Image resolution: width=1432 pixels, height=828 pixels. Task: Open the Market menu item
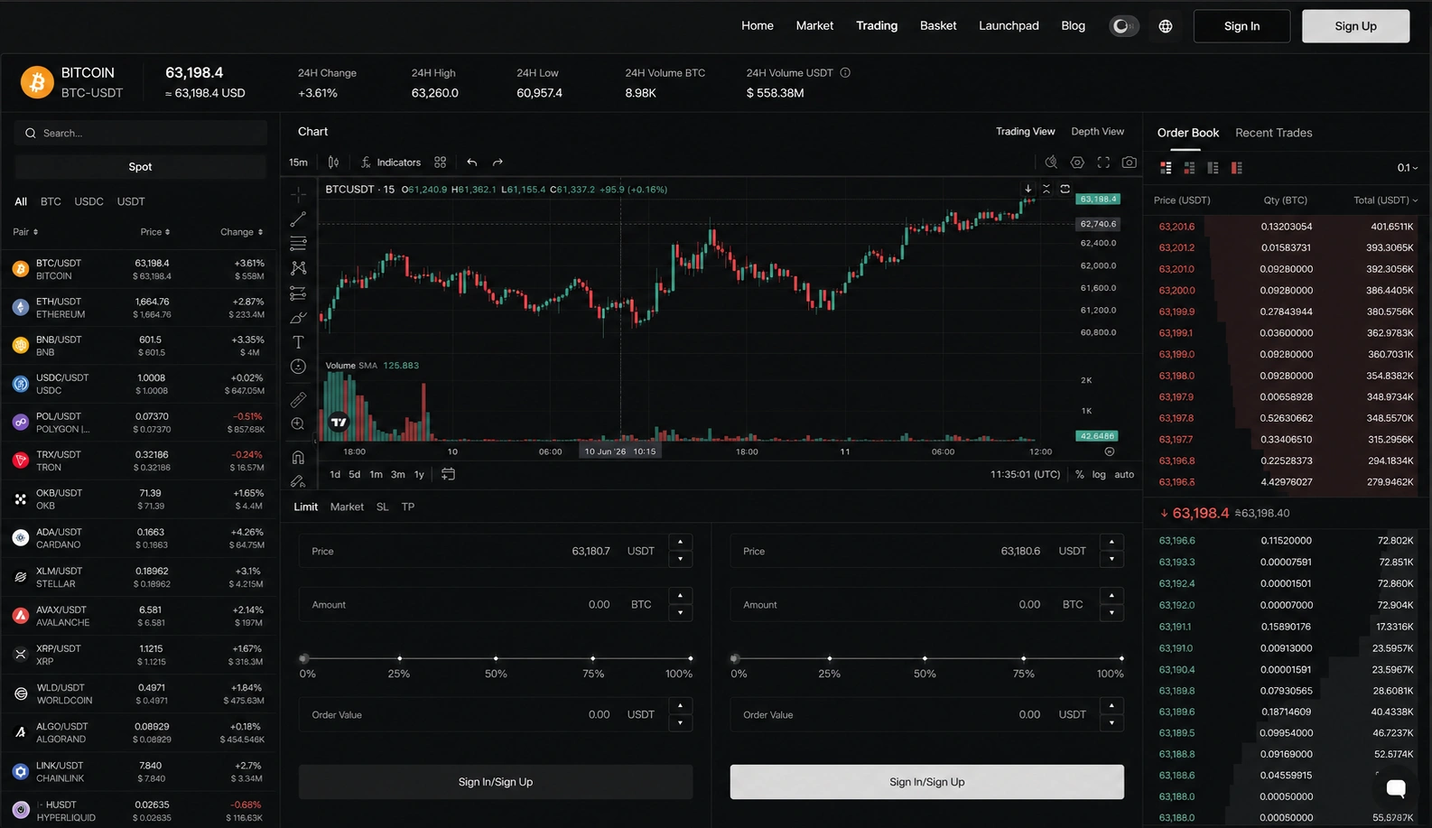click(x=814, y=25)
